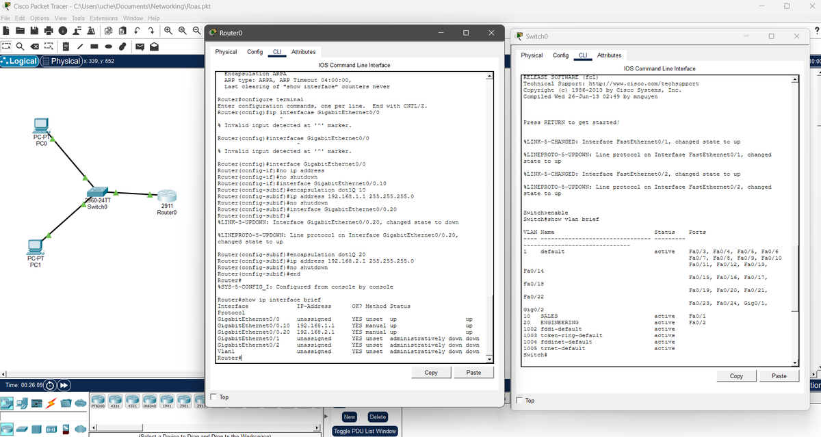Image resolution: width=821 pixels, height=437 pixels.
Task: Select the Switches subcategory icon
Action: coord(22,429)
